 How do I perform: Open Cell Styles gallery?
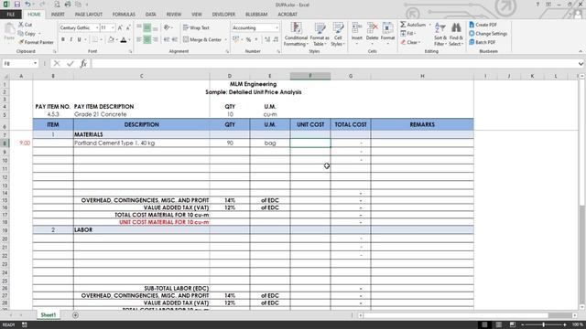point(338,35)
